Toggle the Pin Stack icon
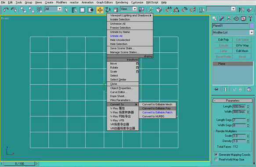256x167 pixels. [216, 89]
